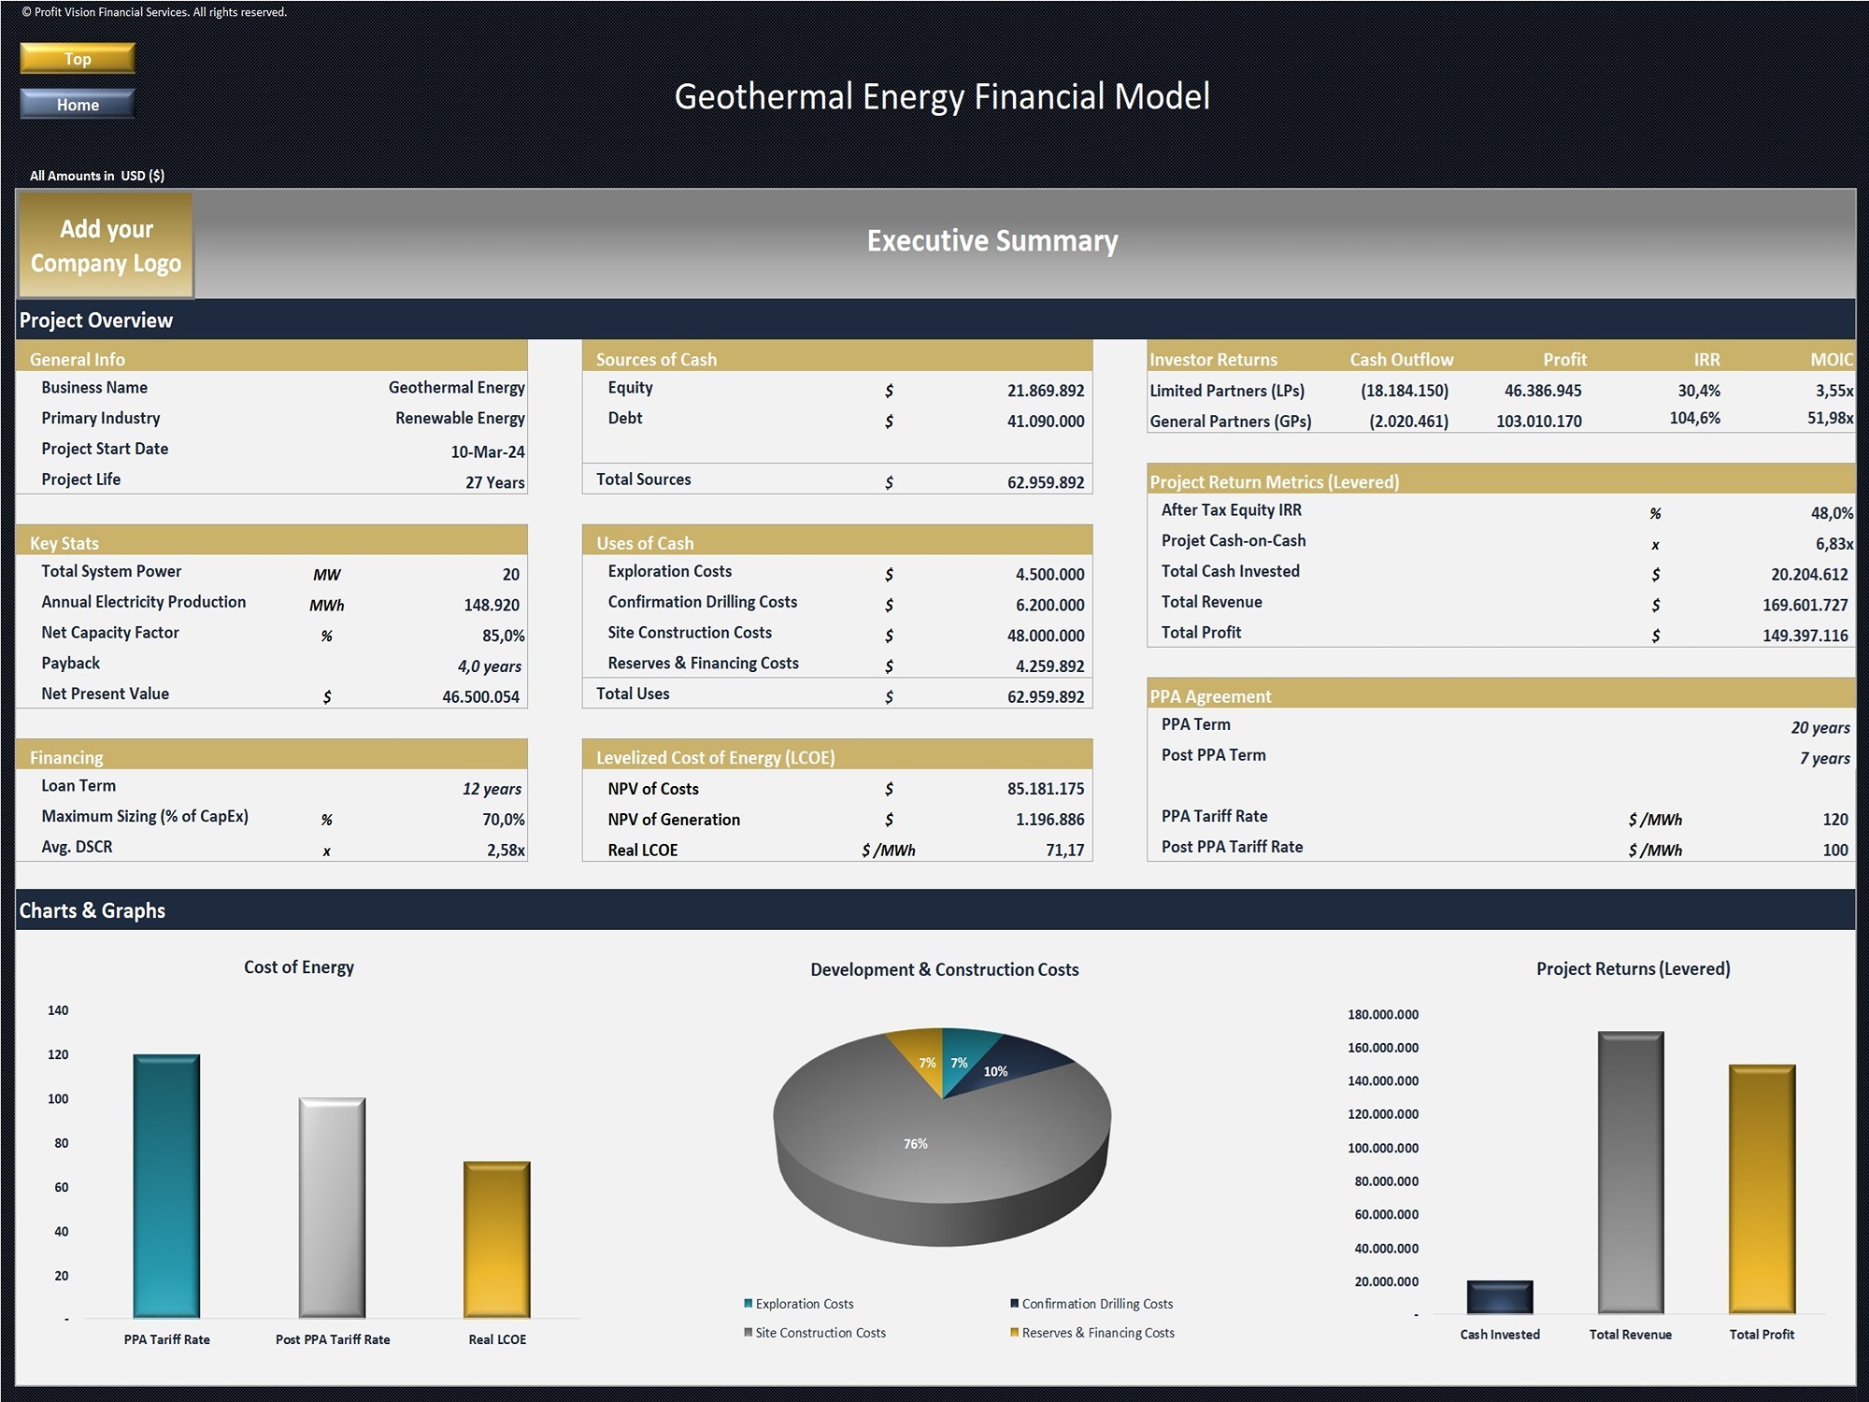Select the Exploration Costs value 4.500.000
This screenshot has height=1402, width=1869.
[1050, 574]
